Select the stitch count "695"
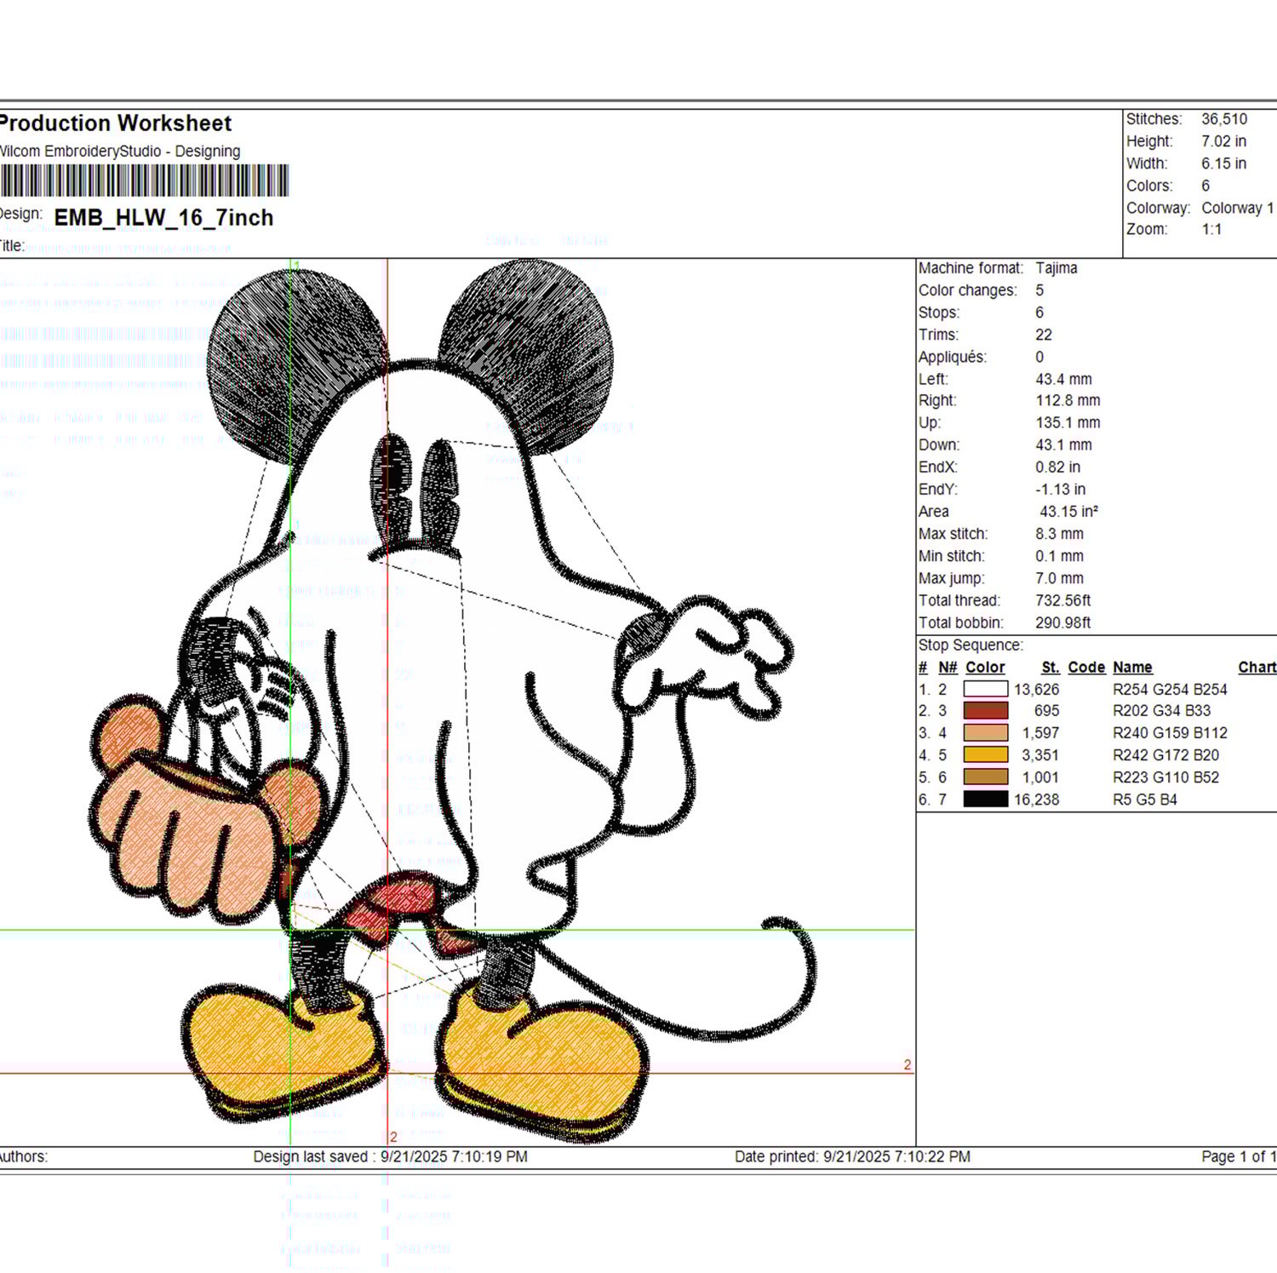 tap(1046, 711)
